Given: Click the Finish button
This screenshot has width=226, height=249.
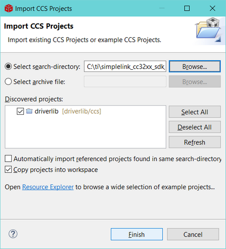Looking at the screenshot, I should click(x=137, y=234).
